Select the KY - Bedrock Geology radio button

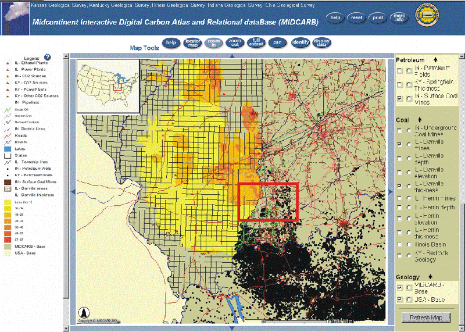[409, 256]
